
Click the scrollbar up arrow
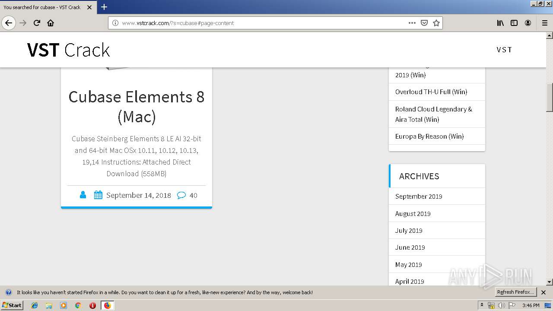click(x=550, y=35)
